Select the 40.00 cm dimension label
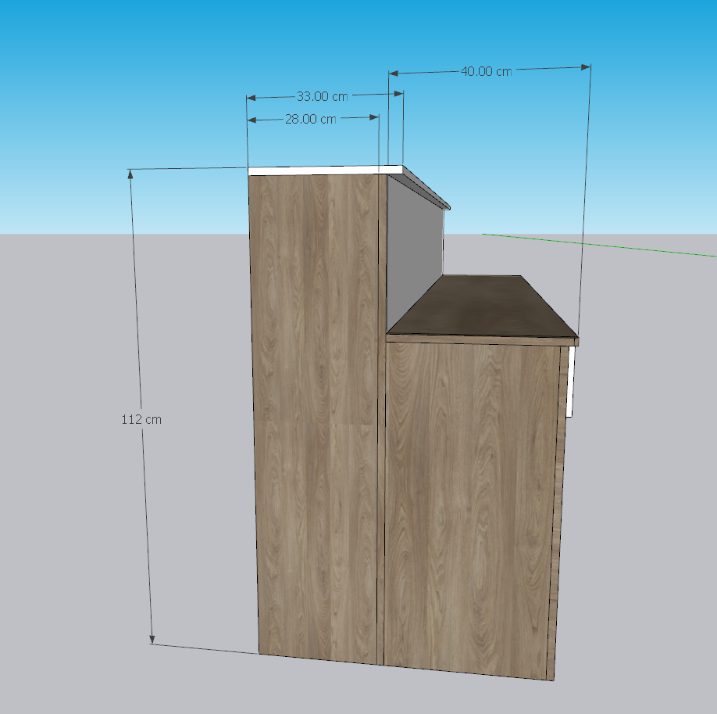This screenshot has height=714, width=717. point(486,71)
